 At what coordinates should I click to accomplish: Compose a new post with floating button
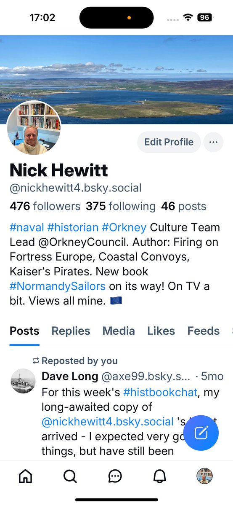(x=201, y=433)
